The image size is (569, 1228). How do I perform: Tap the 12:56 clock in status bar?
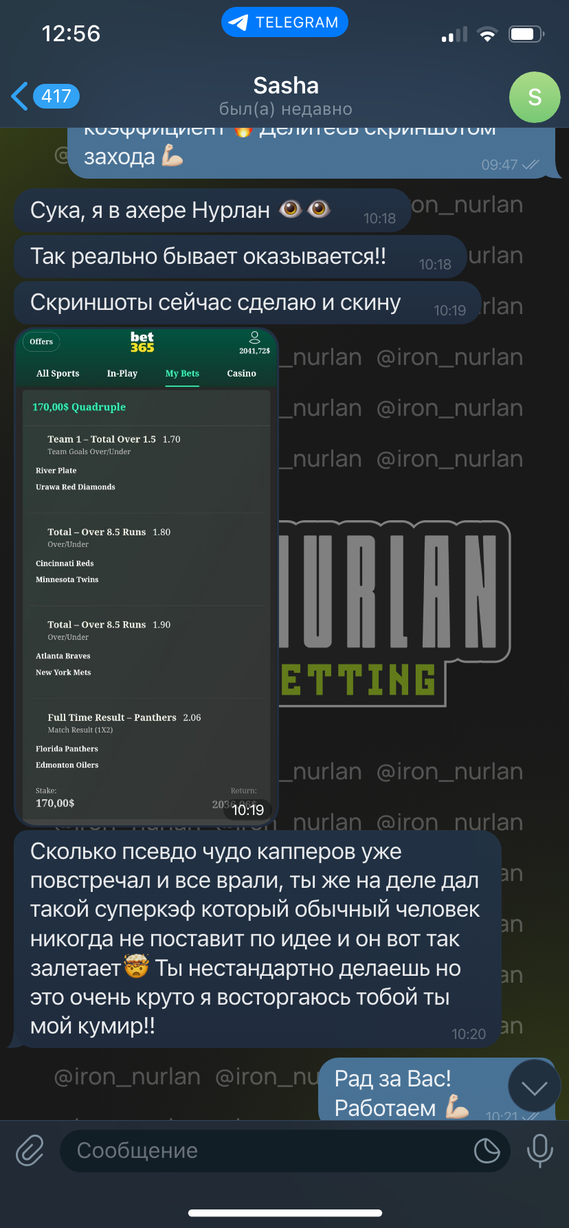(71, 33)
